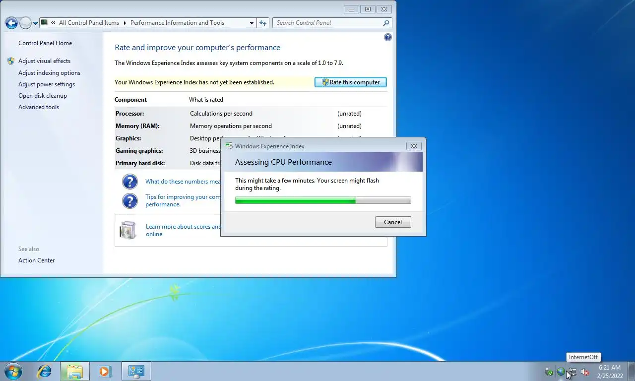Screen dimensions: 635x381
Task: Click the Back navigation arrow
Action: tap(11, 23)
